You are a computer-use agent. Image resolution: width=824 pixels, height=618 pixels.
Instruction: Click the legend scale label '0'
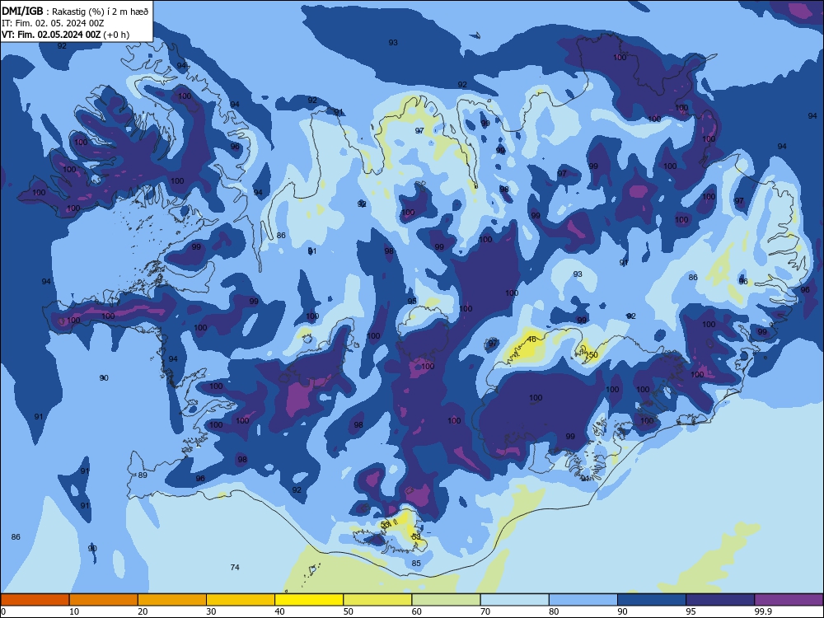(3, 611)
